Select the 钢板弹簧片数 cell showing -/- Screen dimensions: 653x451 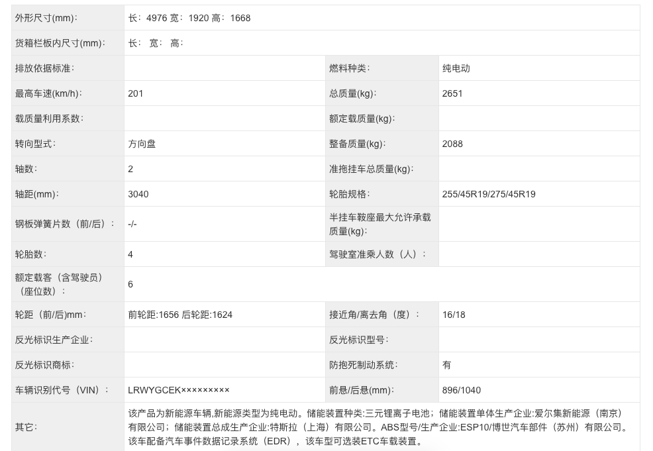132,224
